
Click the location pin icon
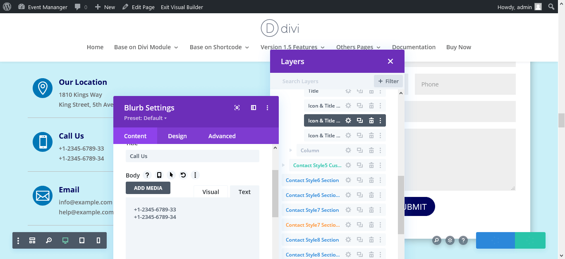[43, 88]
